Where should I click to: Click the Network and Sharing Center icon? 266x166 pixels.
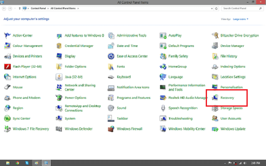pyautogui.click(x=59, y=88)
